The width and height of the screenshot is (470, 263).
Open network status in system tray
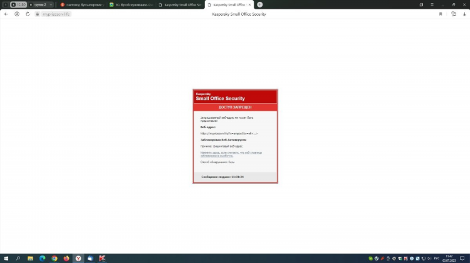(x=424, y=259)
